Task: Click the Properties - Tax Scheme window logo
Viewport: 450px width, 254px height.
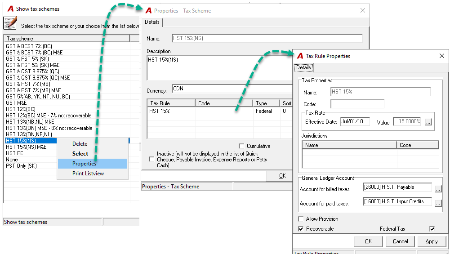Action: point(148,11)
